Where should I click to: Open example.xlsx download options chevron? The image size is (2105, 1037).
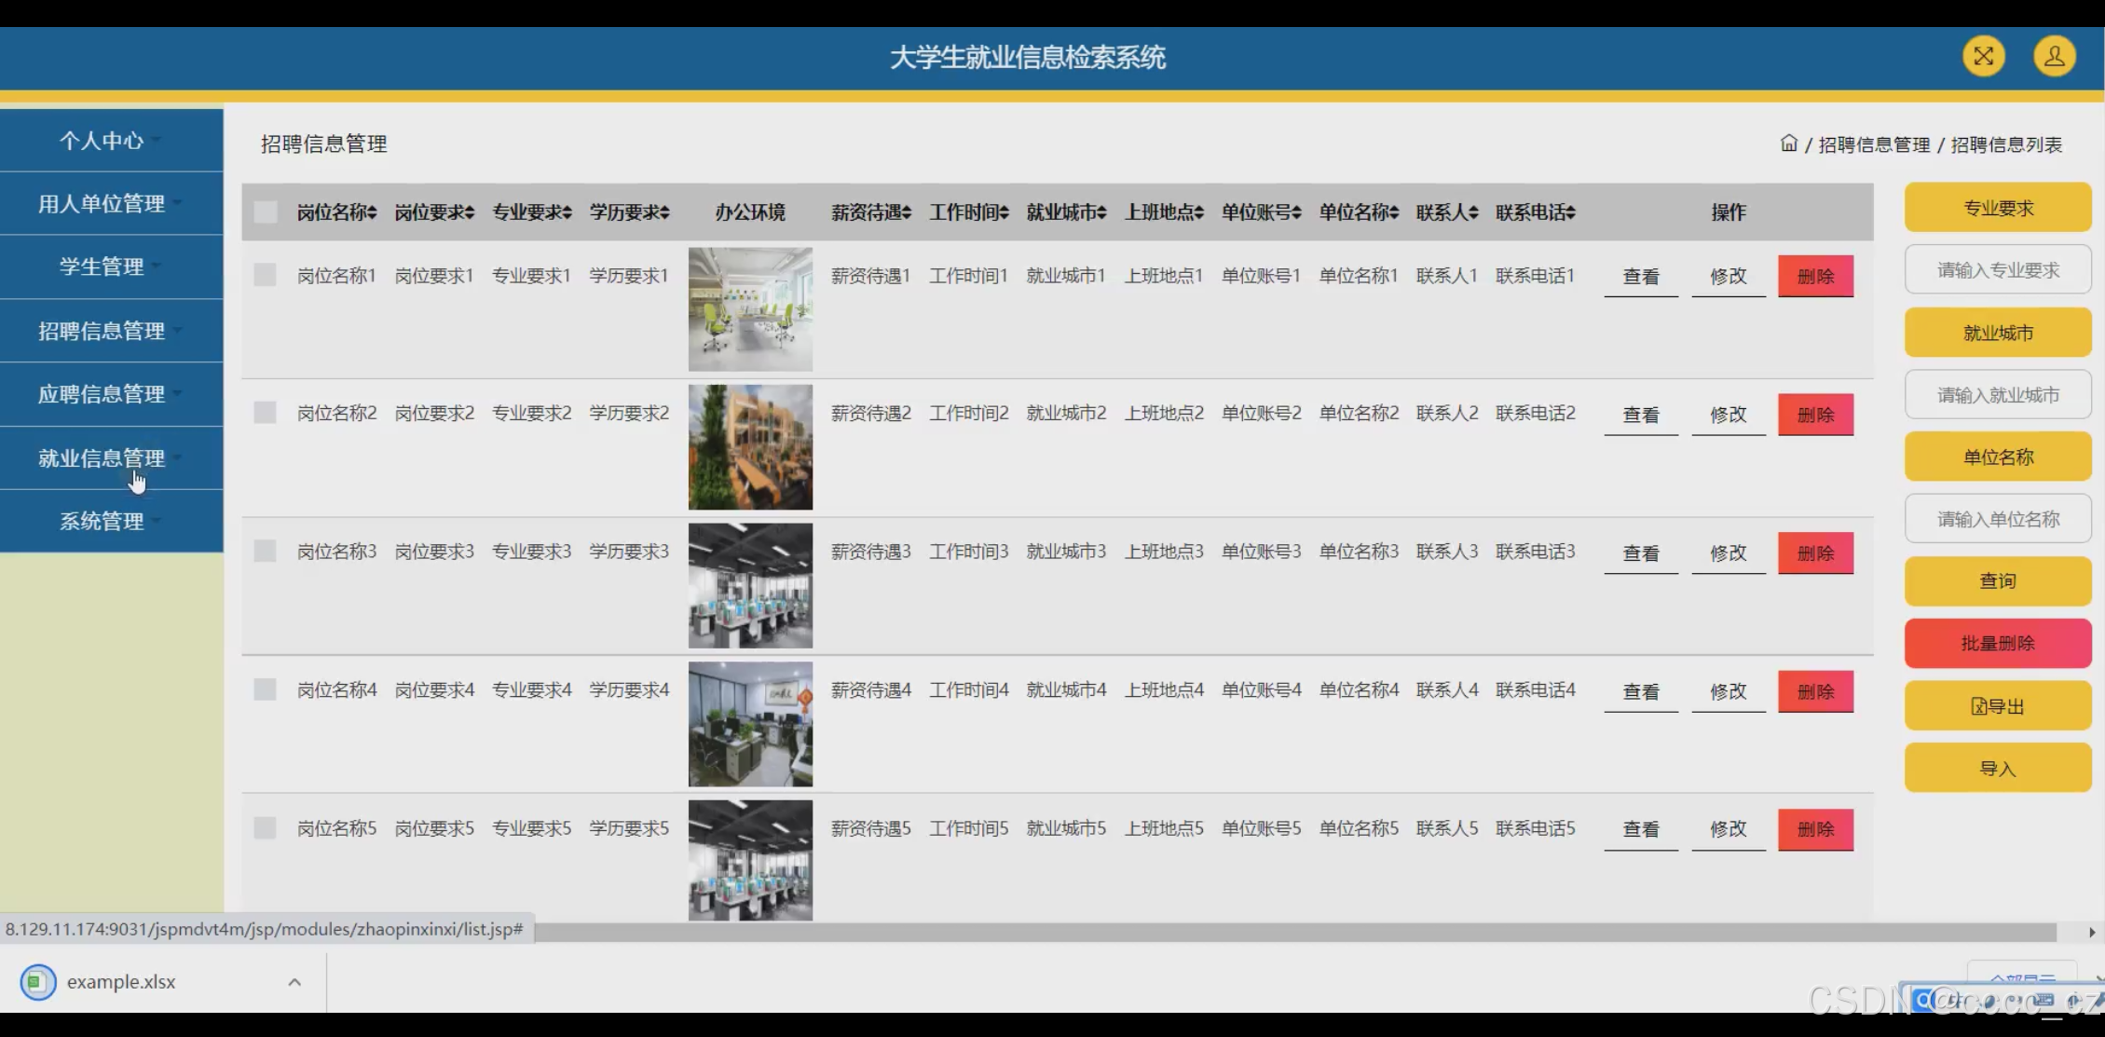coord(294,981)
